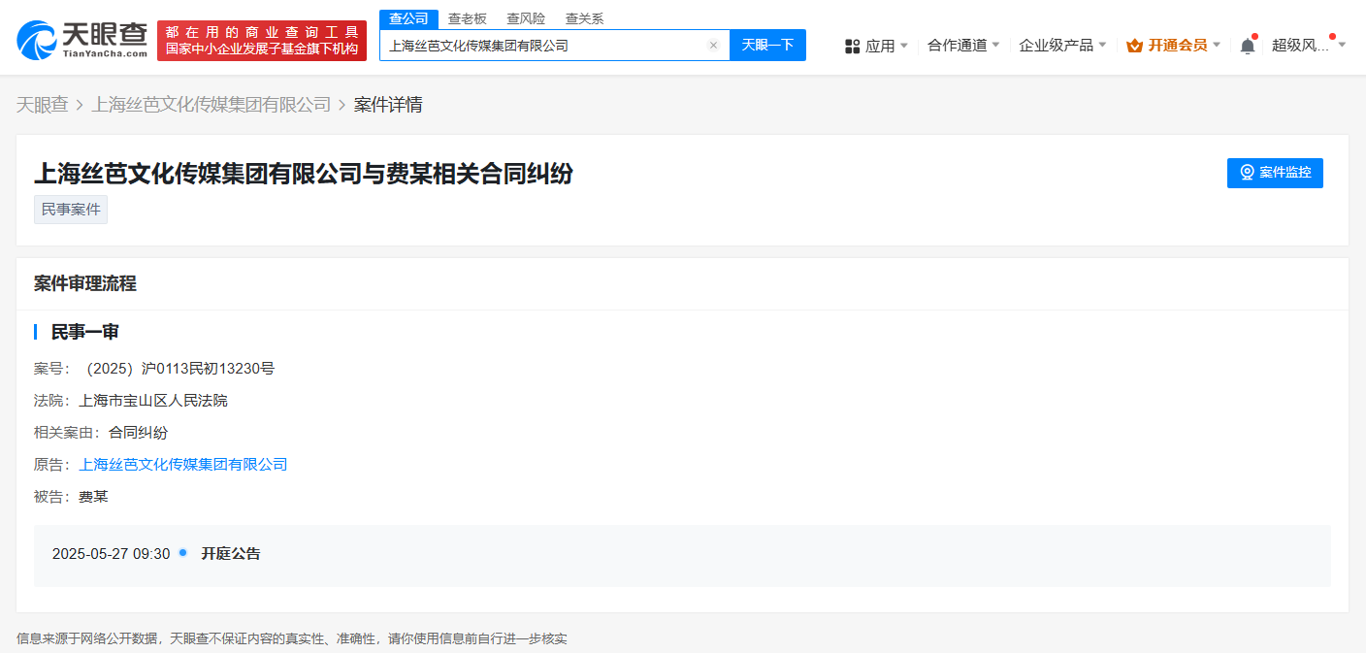Click the 案件监控 button
The height and width of the screenshot is (653, 1366).
(1275, 173)
